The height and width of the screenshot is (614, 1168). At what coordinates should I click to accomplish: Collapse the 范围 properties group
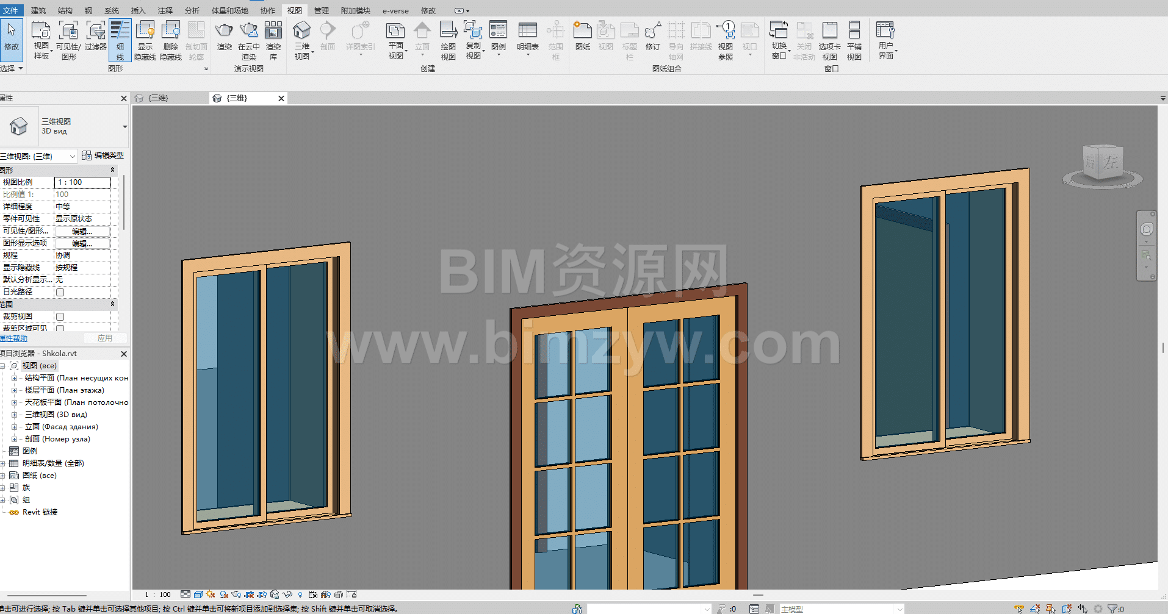point(112,304)
